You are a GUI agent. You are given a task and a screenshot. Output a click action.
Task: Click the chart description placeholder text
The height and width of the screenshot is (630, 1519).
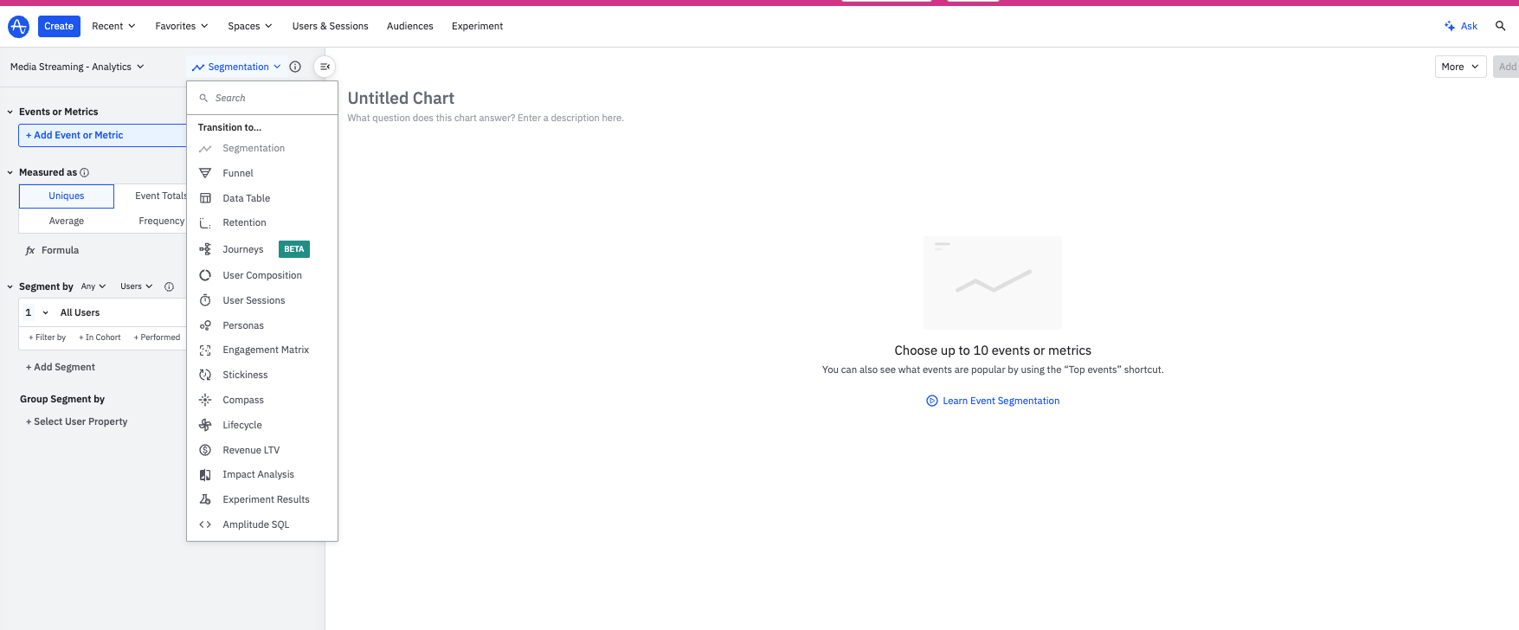[486, 118]
